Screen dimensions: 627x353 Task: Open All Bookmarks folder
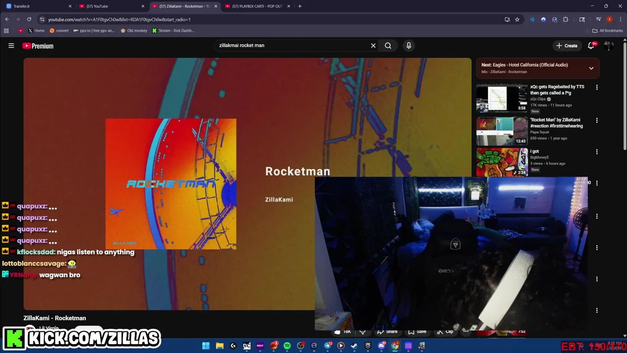click(x=607, y=30)
